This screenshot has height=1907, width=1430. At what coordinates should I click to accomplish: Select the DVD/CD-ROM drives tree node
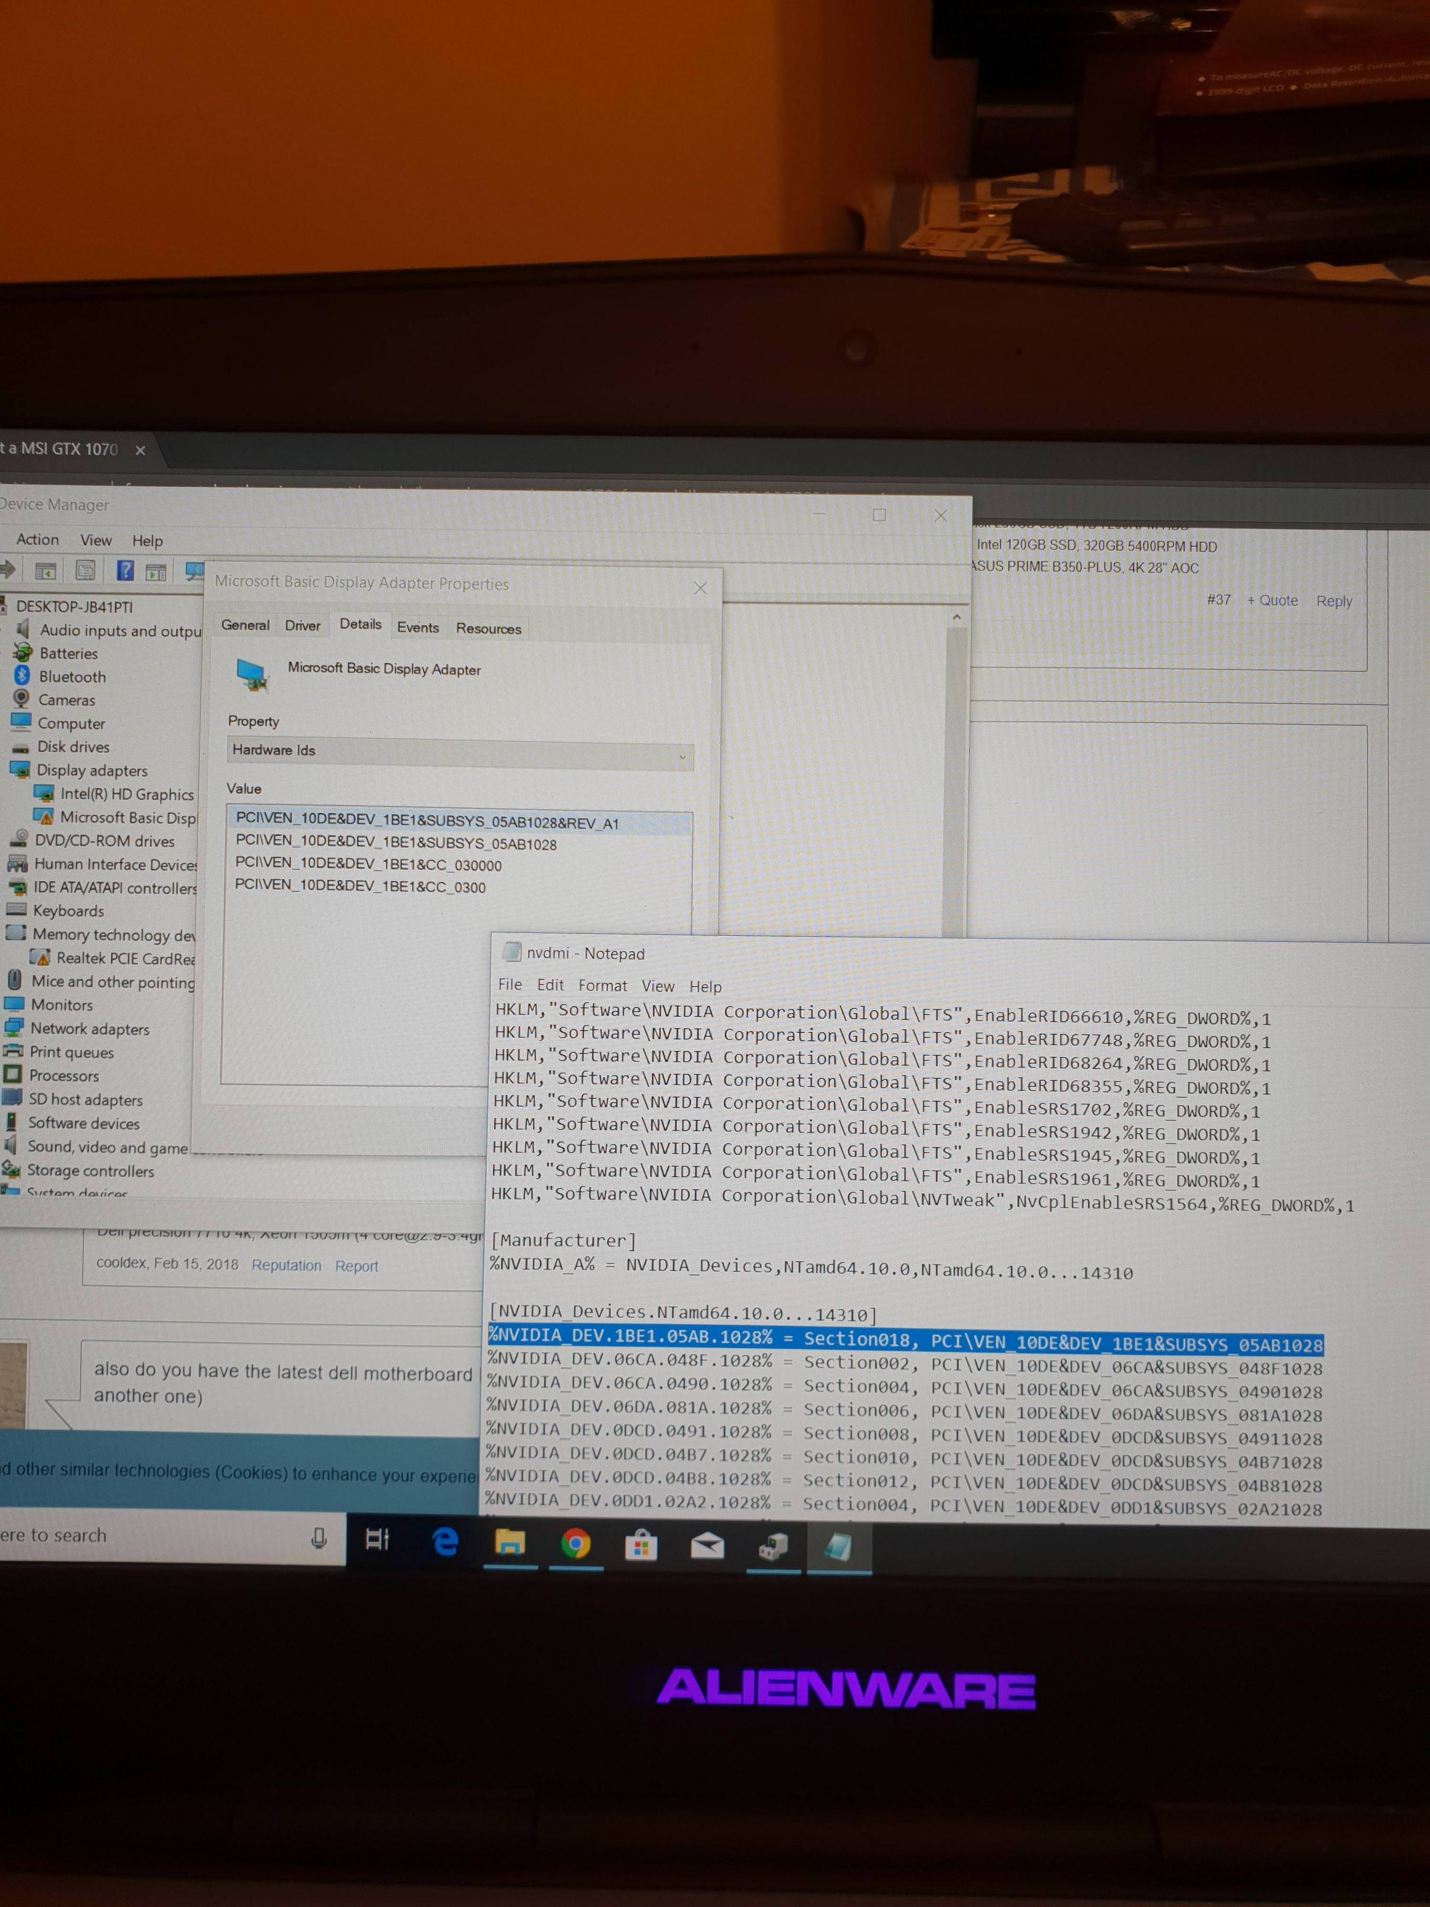pyautogui.click(x=105, y=841)
